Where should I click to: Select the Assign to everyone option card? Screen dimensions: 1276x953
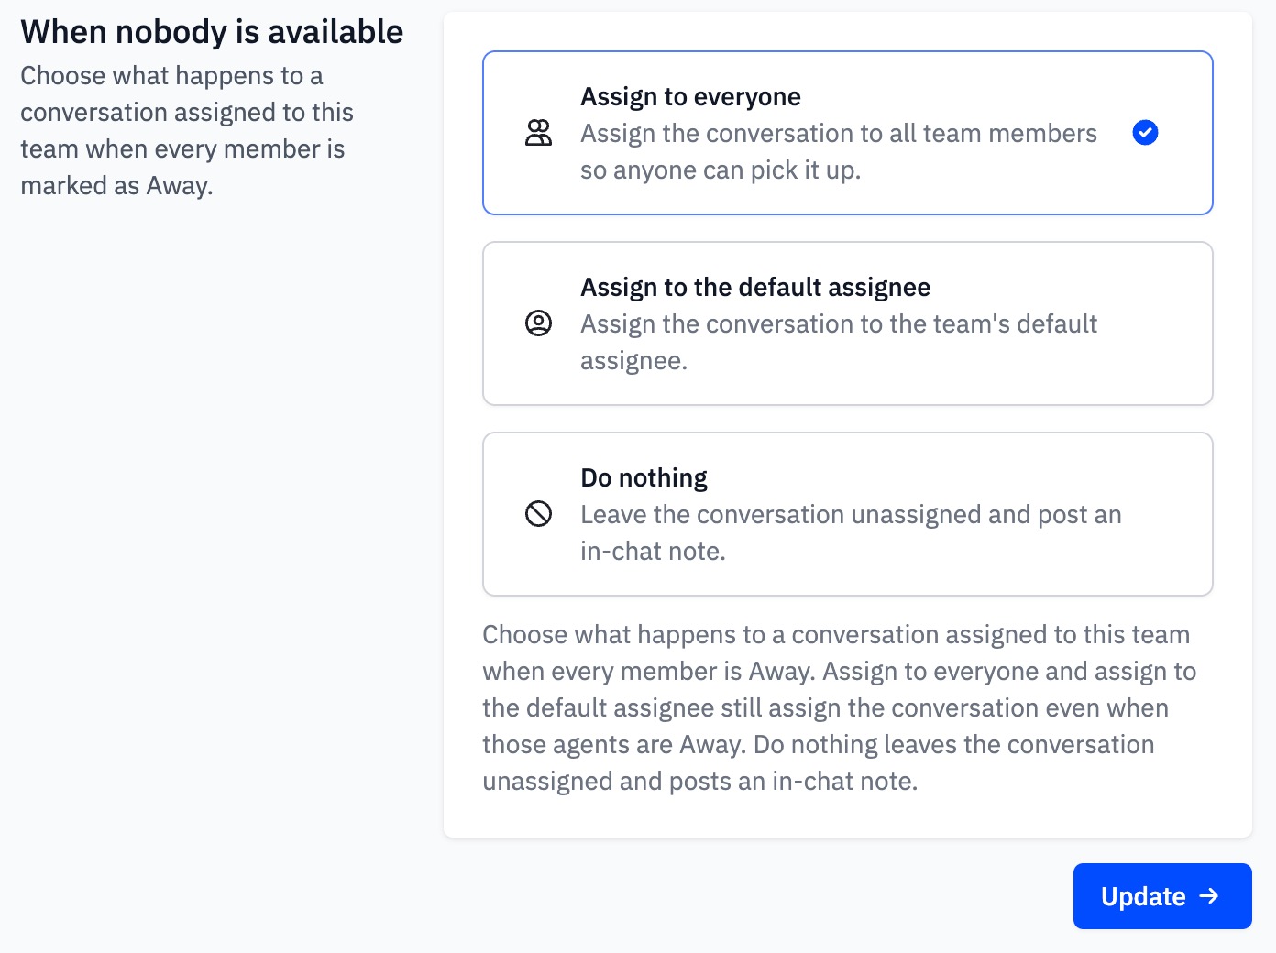click(x=848, y=133)
